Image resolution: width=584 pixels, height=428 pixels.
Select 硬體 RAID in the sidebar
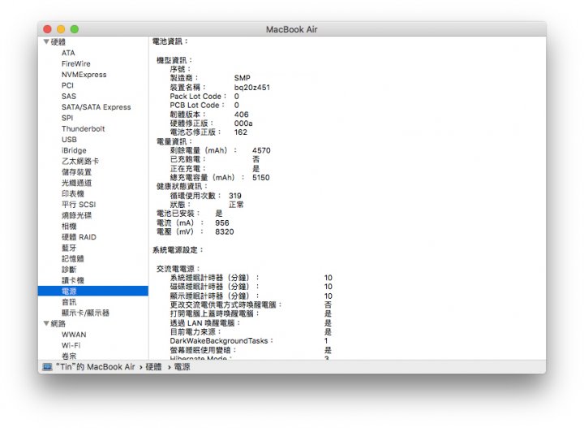click(79, 237)
